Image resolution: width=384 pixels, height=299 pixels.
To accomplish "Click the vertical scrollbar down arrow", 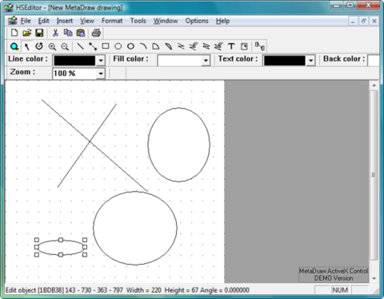I will click(374, 278).
